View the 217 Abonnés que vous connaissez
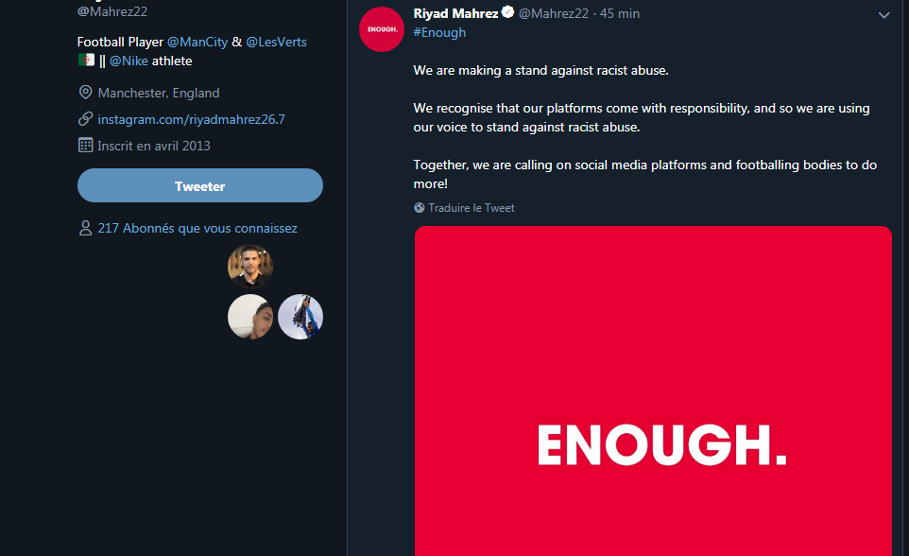 197,228
